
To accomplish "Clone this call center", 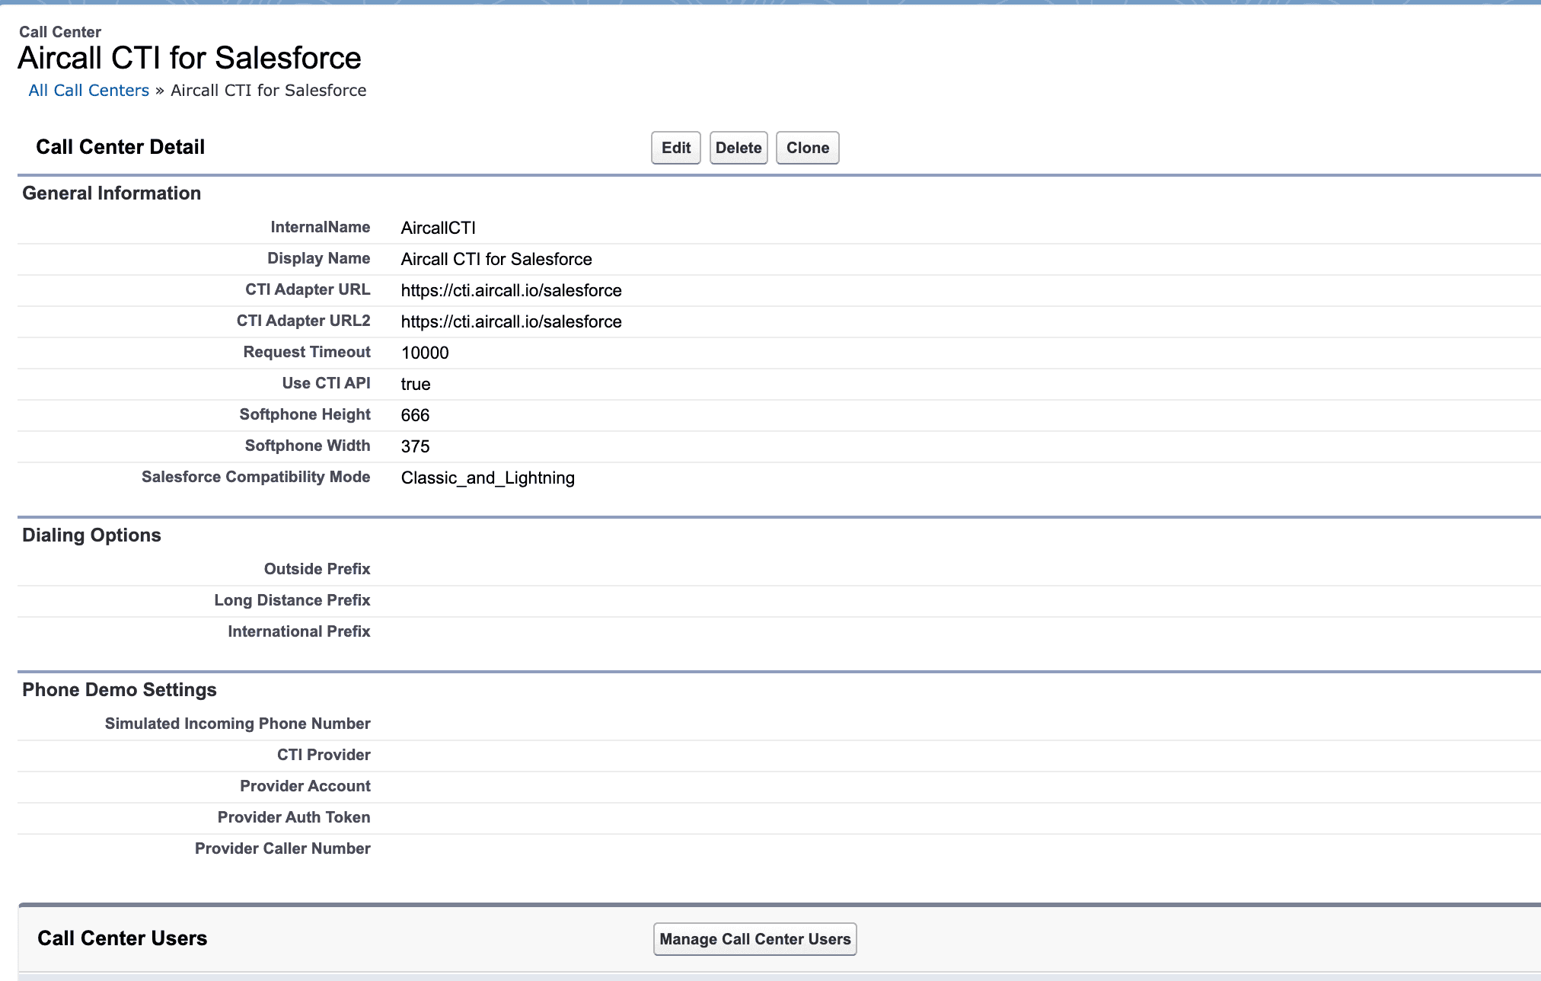I will point(807,148).
